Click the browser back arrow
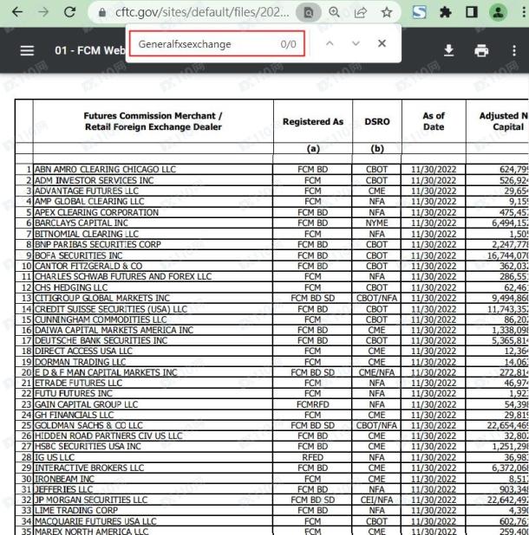This screenshot has height=535, width=529. pyautogui.click(x=16, y=12)
